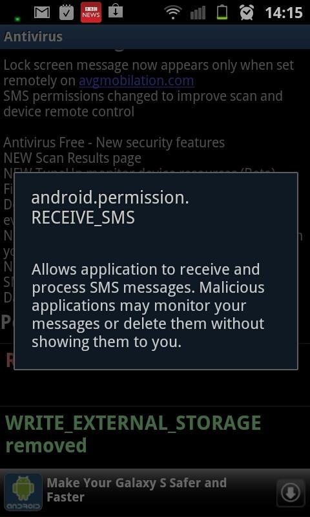Tap the alarm clock status icon
This screenshot has height=517, width=310.
(247, 12)
